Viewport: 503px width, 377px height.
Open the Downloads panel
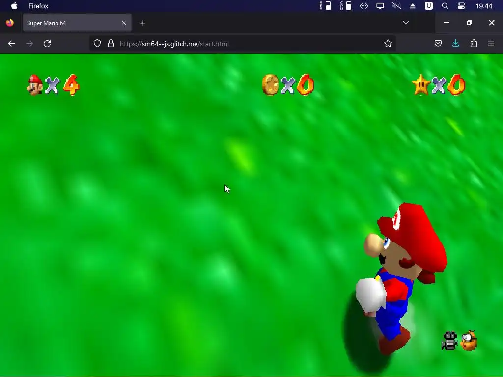click(x=455, y=44)
